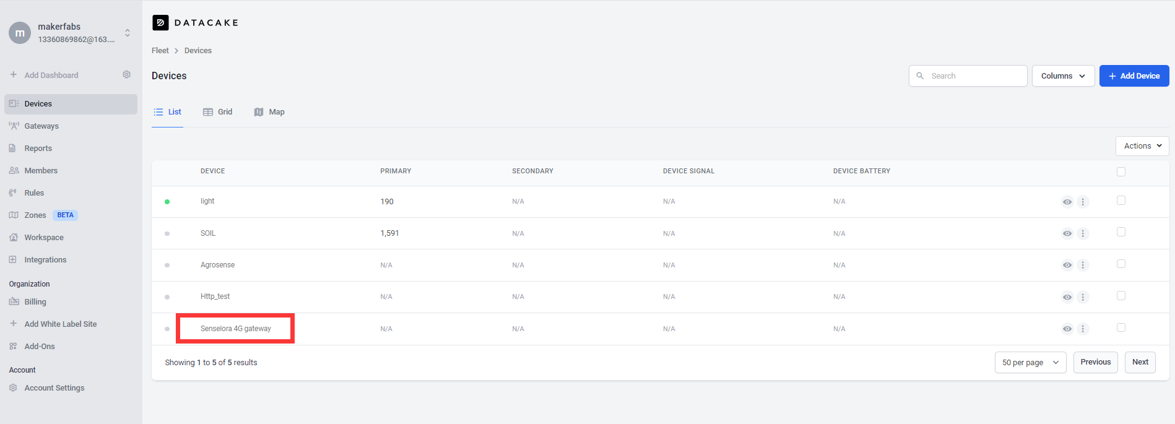The width and height of the screenshot is (1175, 424).
Task: Click the green online status dot for light
Action: 167,202
